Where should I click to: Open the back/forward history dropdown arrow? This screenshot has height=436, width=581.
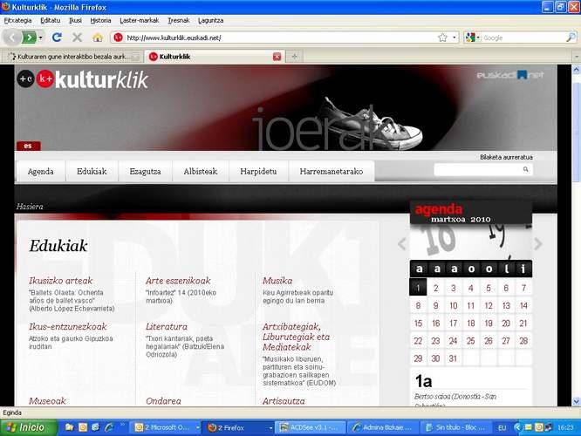pos(41,37)
